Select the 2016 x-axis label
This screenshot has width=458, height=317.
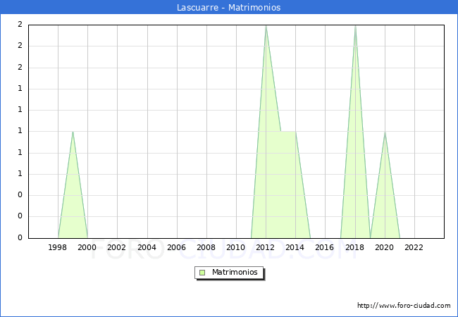point(325,247)
